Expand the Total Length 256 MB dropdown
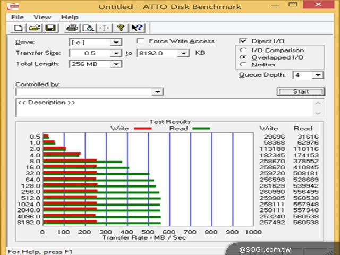 coord(116,64)
